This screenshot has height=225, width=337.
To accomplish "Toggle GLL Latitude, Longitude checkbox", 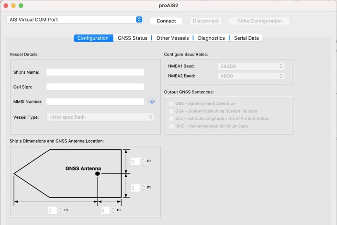I will pos(171,118).
